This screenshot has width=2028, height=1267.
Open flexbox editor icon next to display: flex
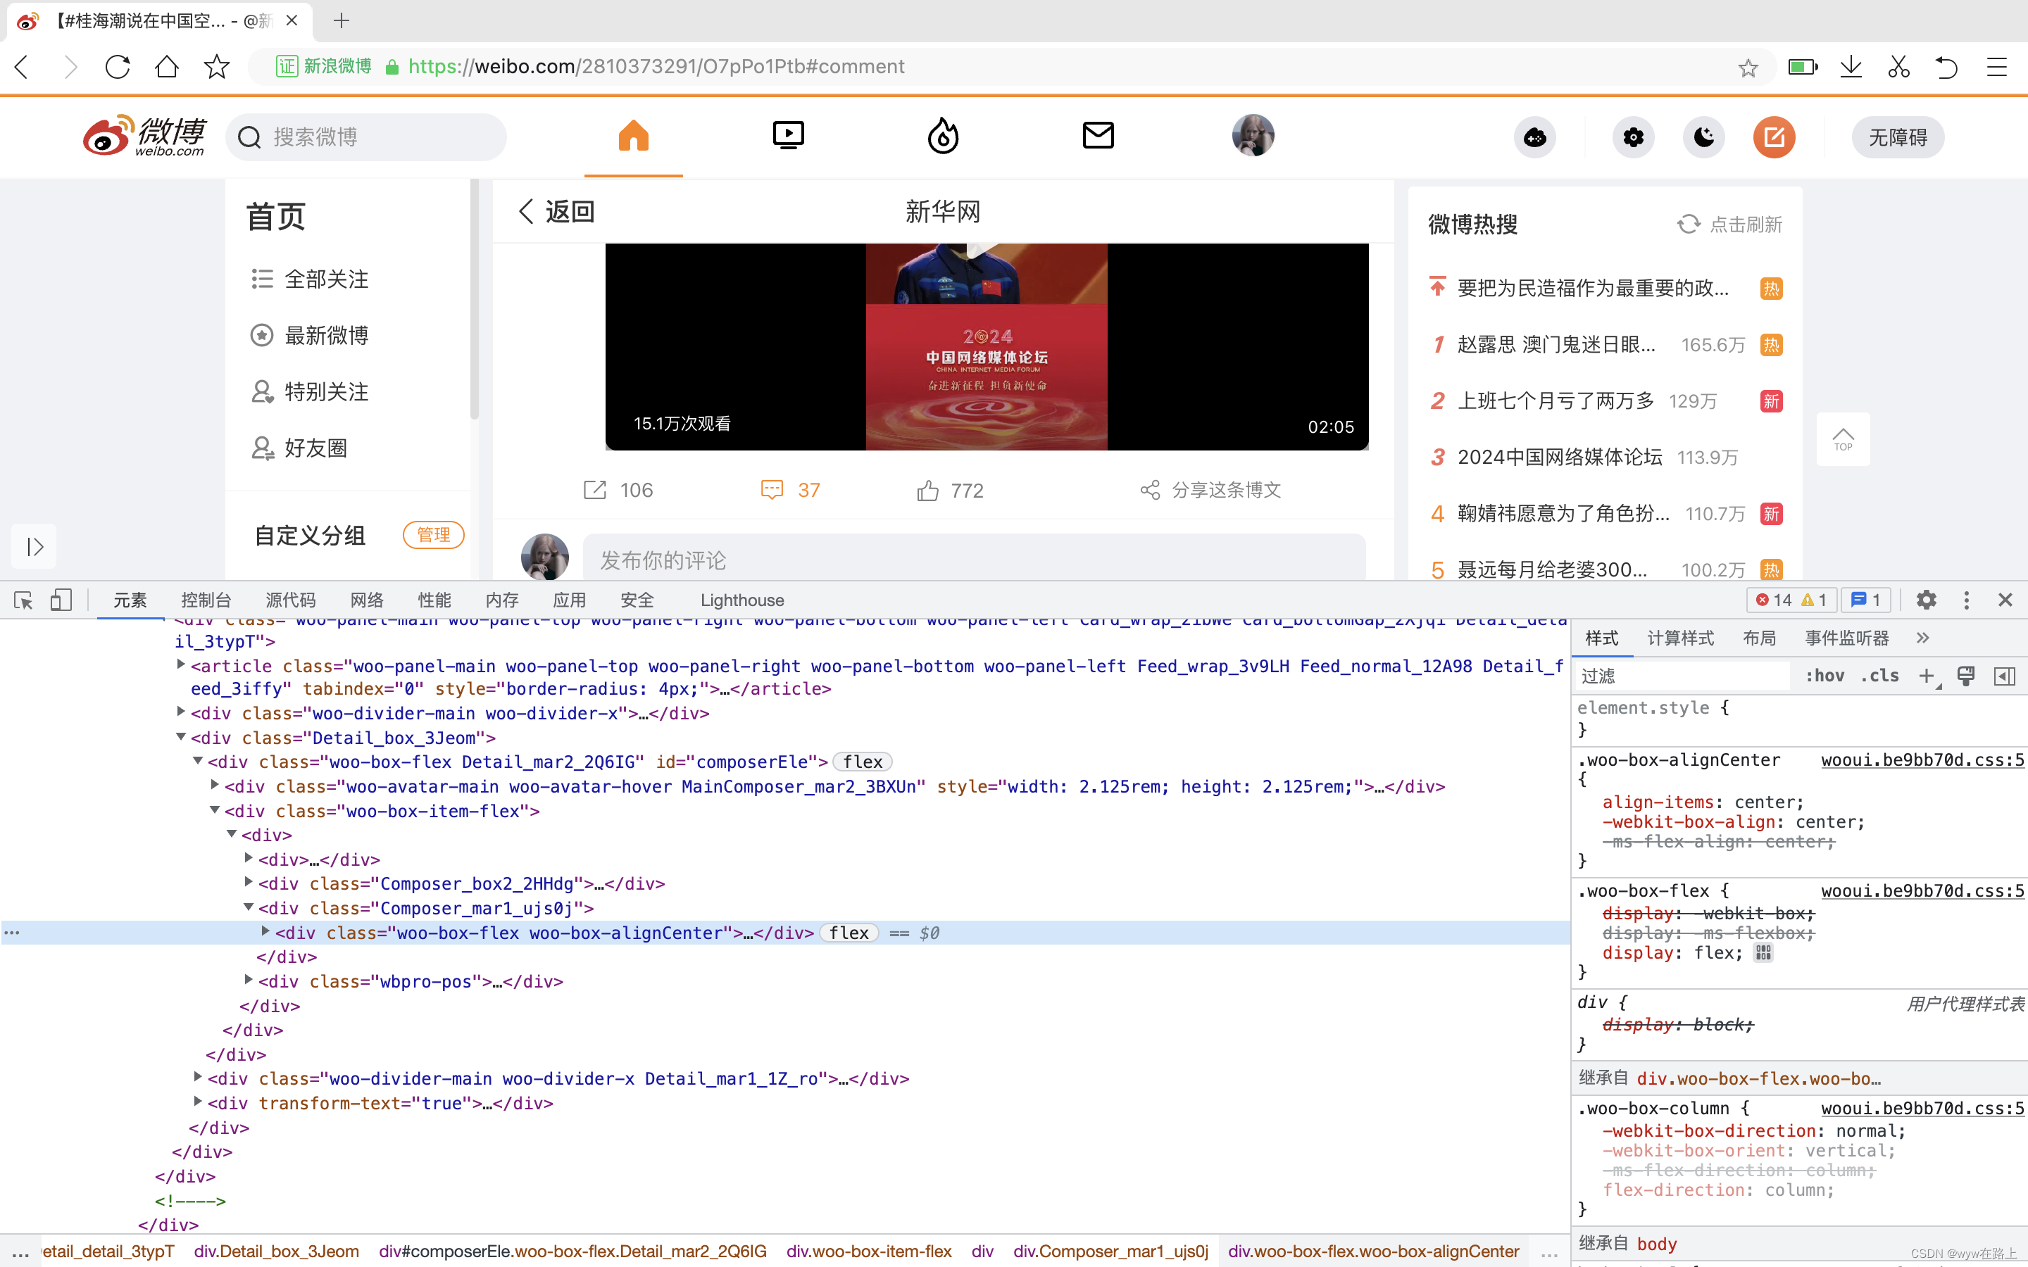[1763, 953]
